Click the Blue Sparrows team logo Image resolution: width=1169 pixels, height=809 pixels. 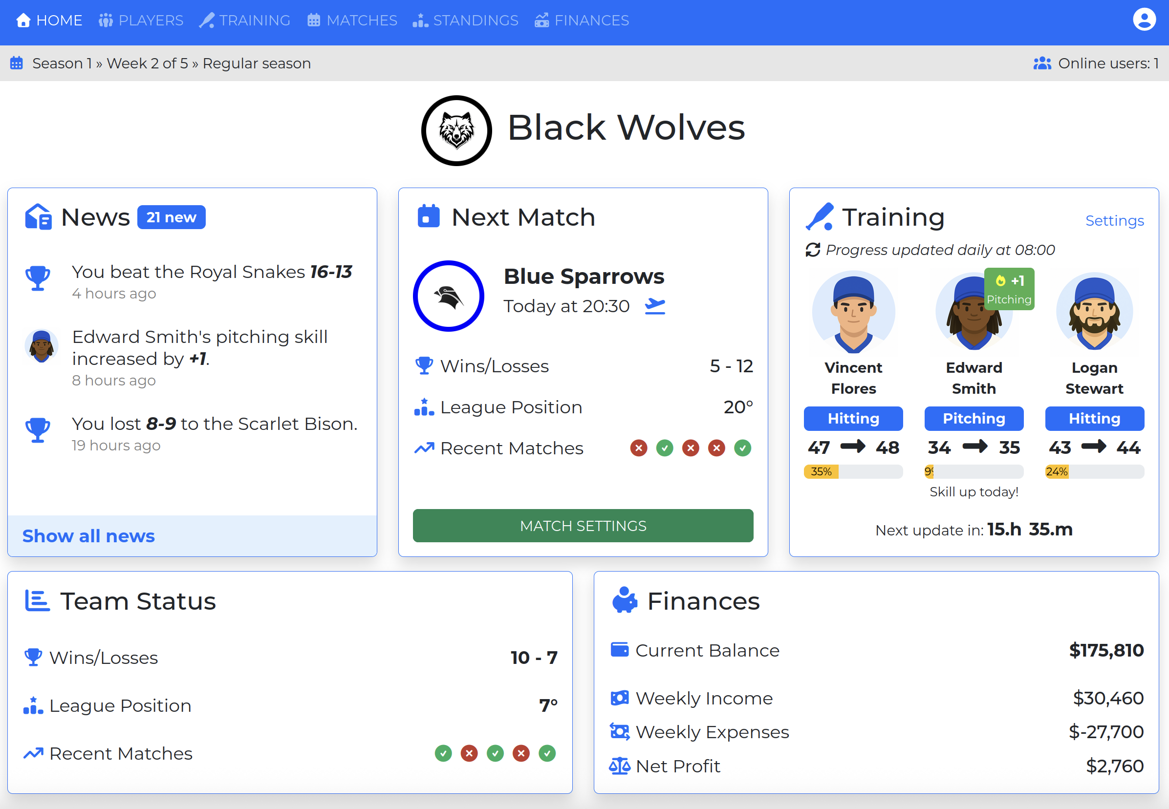pyautogui.click(x=448, y=296)
